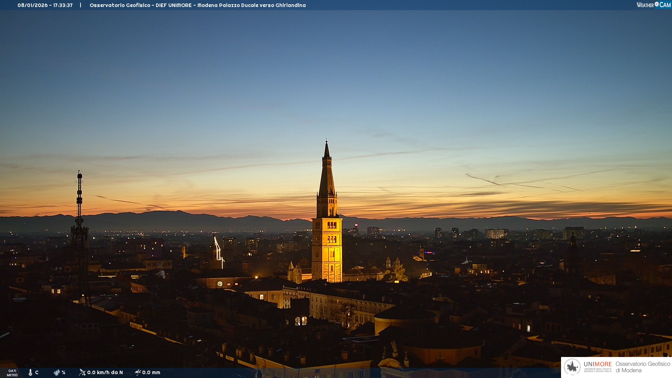Click the thermometer temperature icon

coord(30,372)
